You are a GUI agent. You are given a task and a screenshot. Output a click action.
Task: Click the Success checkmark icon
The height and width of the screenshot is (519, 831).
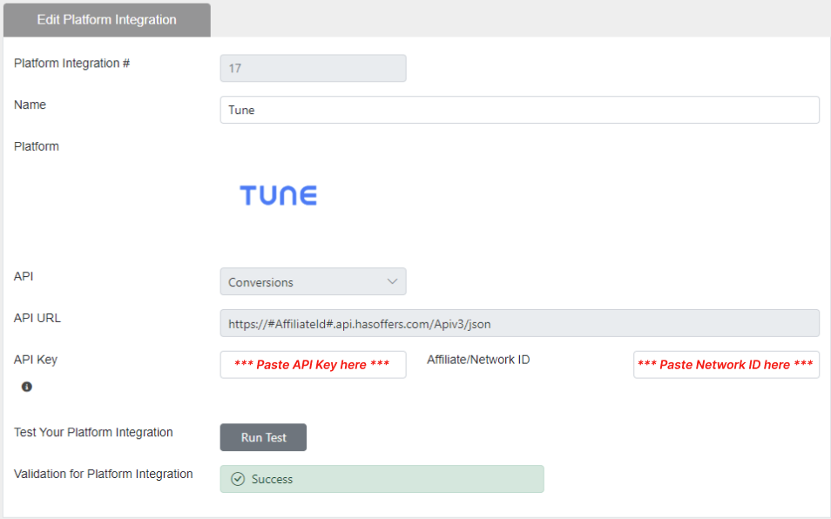pyautogui.click(x=238, y=479)
